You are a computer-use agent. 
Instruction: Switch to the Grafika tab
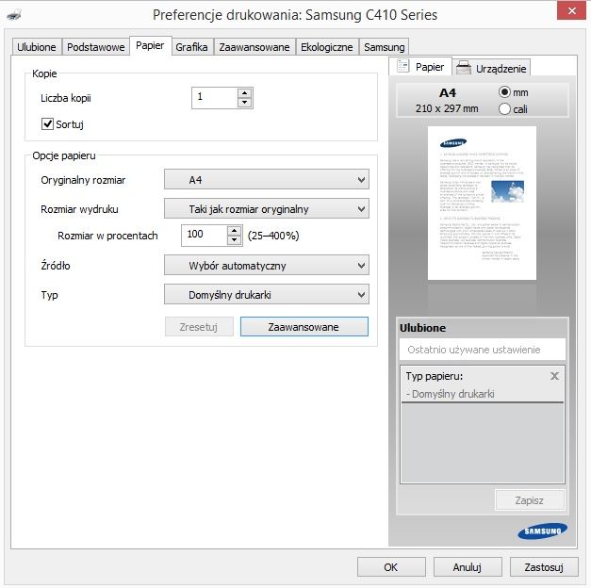click(192, 47)
